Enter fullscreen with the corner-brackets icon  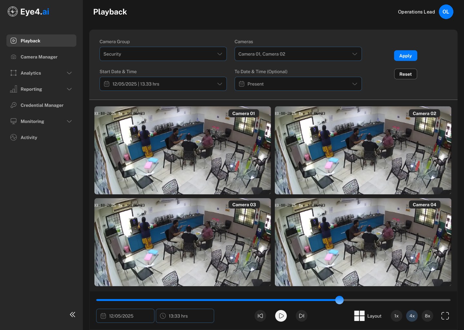445,316
